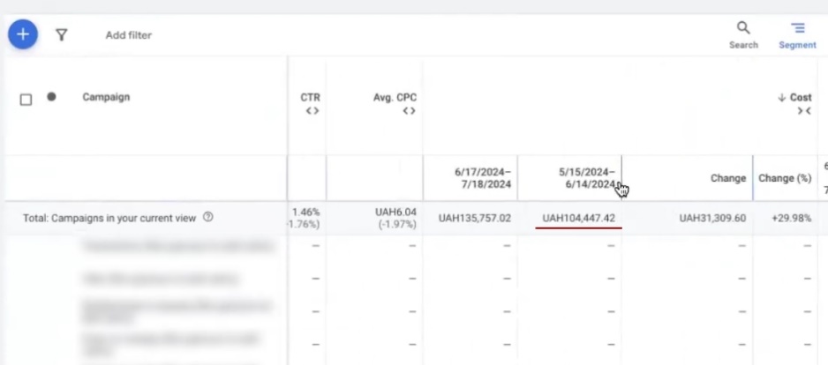
Task: Expand the Avg. CPC column comparison arrows
Action: click(409, 111)
